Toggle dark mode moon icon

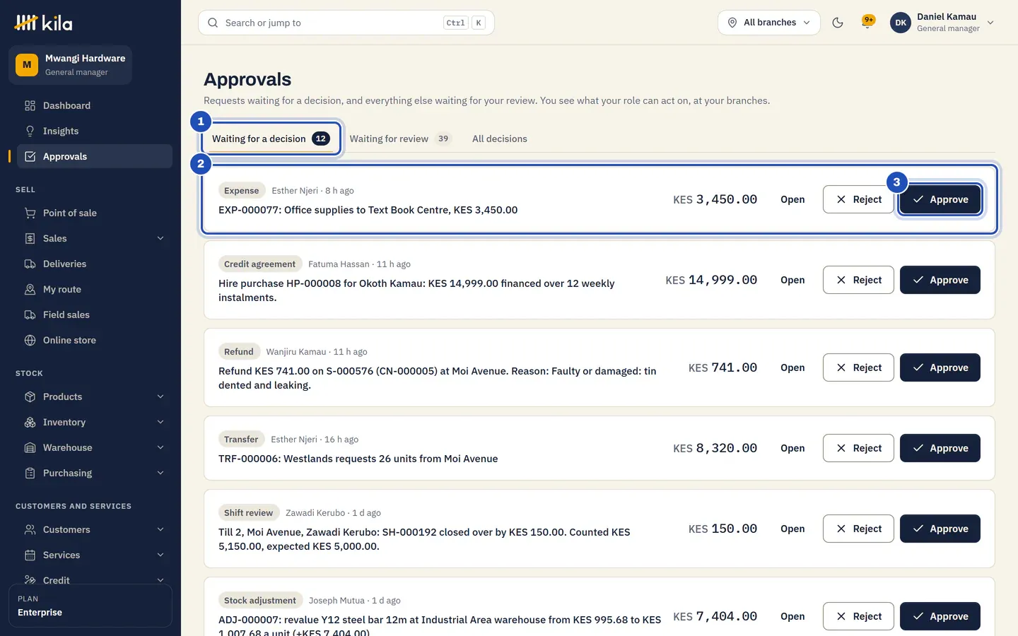(838, 23)
